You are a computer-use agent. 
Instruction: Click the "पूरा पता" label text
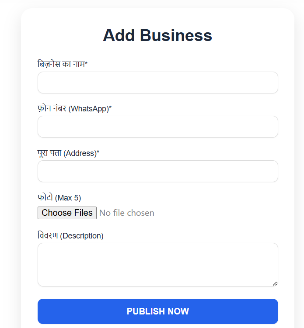tap(49, 153)
